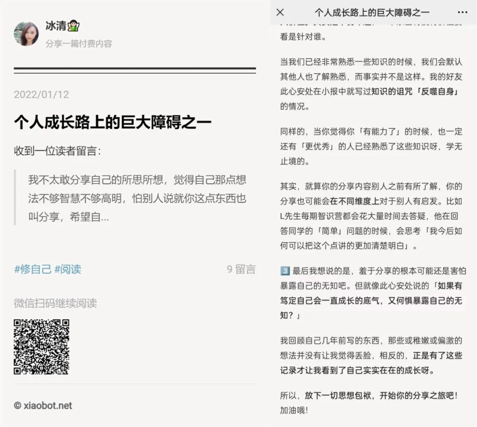This screenshot has width=477, height=427.
Task: Click the WeChat QR code image
Action: 42,347
